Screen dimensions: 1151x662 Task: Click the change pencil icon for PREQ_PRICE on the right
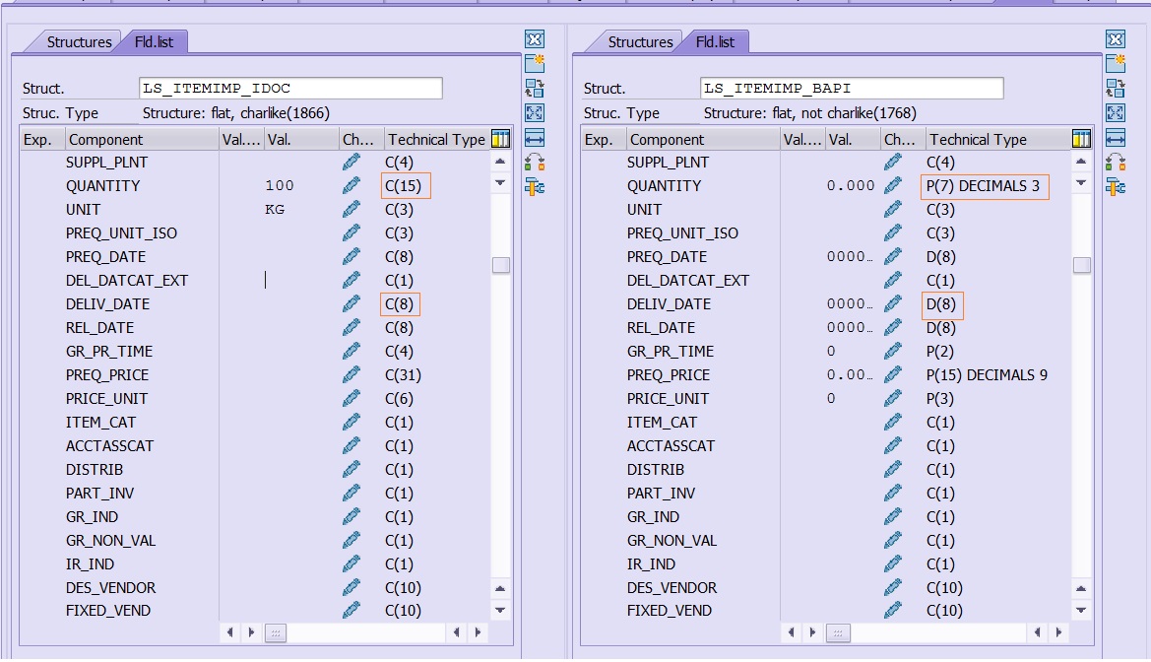tap(892, 374)
